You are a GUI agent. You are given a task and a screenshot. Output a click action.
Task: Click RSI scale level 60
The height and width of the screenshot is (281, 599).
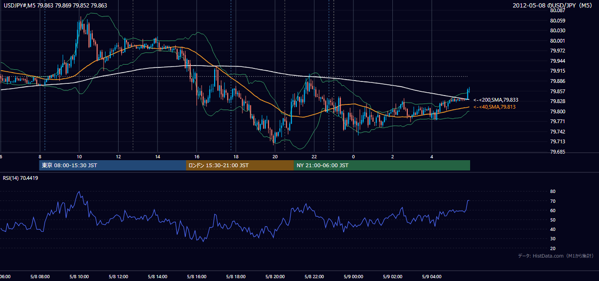pos(553,210)
